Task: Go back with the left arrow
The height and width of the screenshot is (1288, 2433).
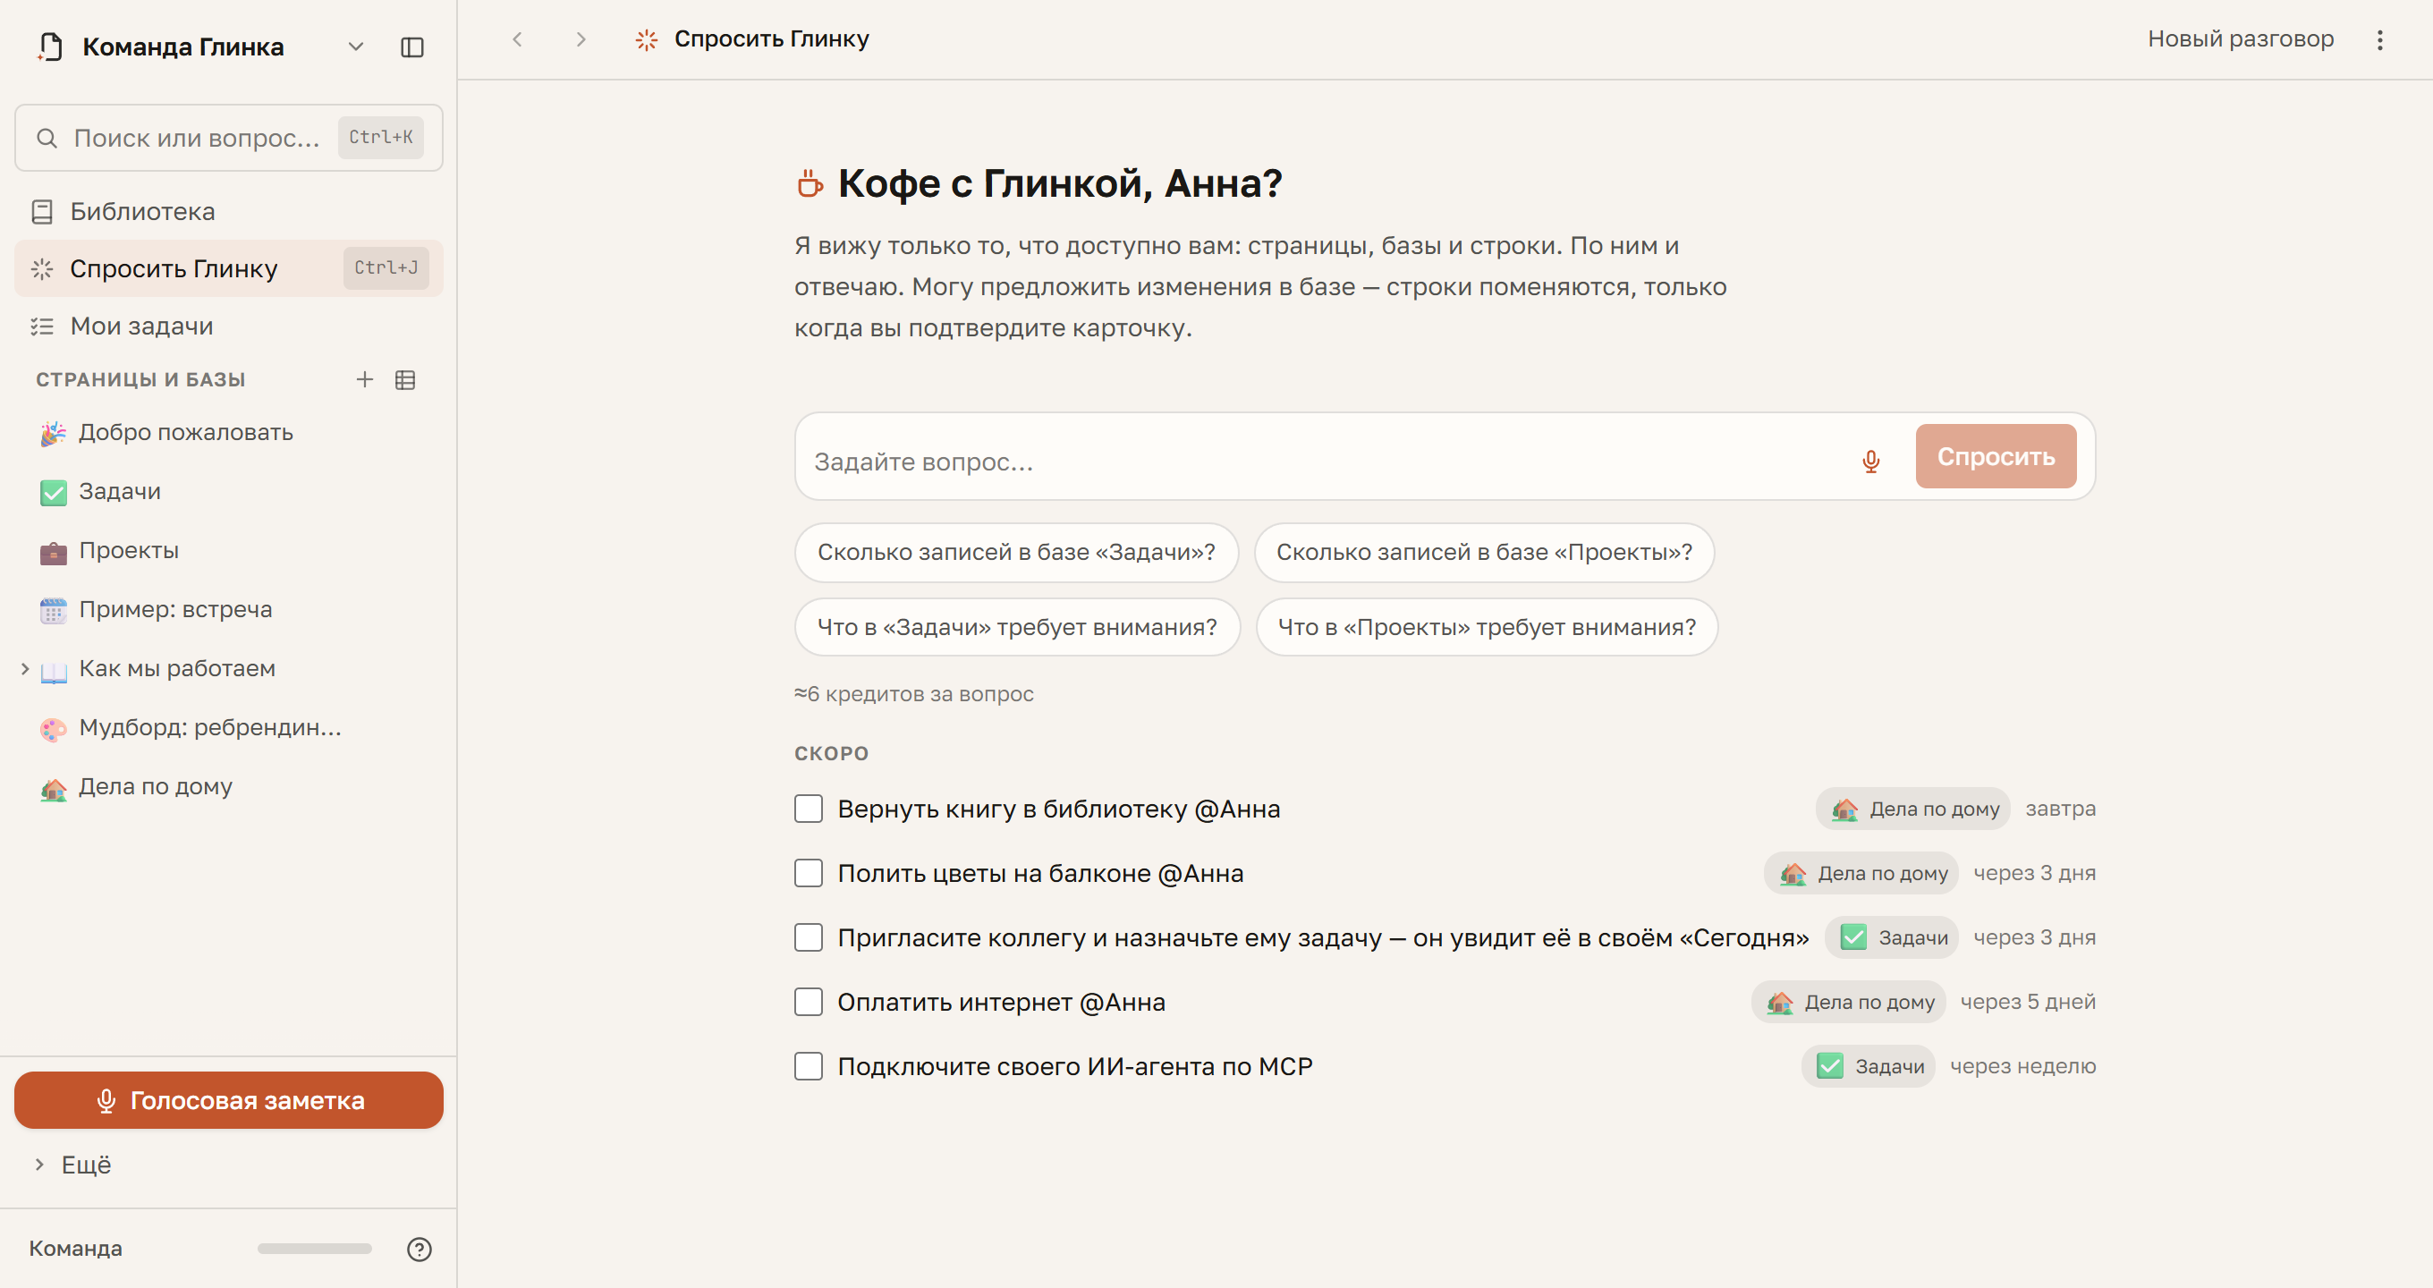Action: pos(517,38)
